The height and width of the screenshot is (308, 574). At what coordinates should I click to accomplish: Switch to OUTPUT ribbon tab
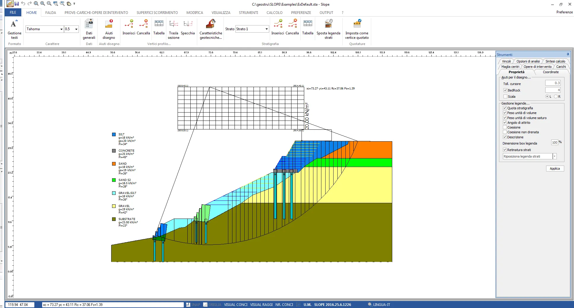click(326, 13)
